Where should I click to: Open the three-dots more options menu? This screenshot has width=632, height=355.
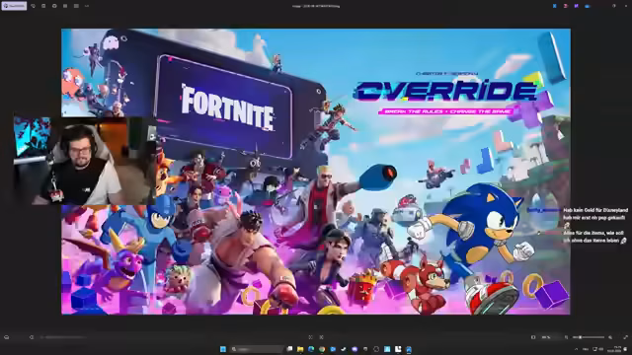tap(87, 6)
